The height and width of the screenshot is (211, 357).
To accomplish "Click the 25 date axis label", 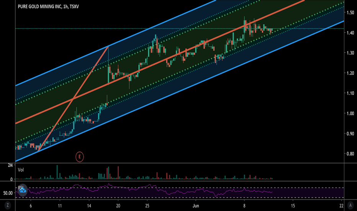I will pos(147,206).
